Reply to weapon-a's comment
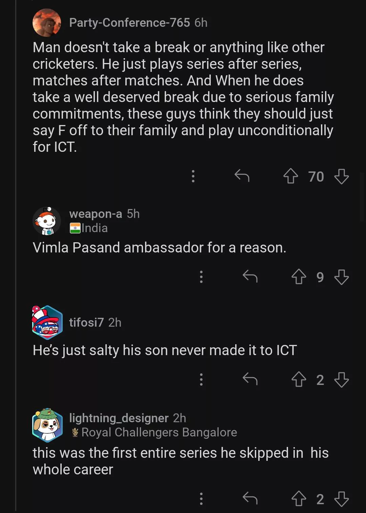The width and height of the screenshot is (366, 513). tap(250, 276)
